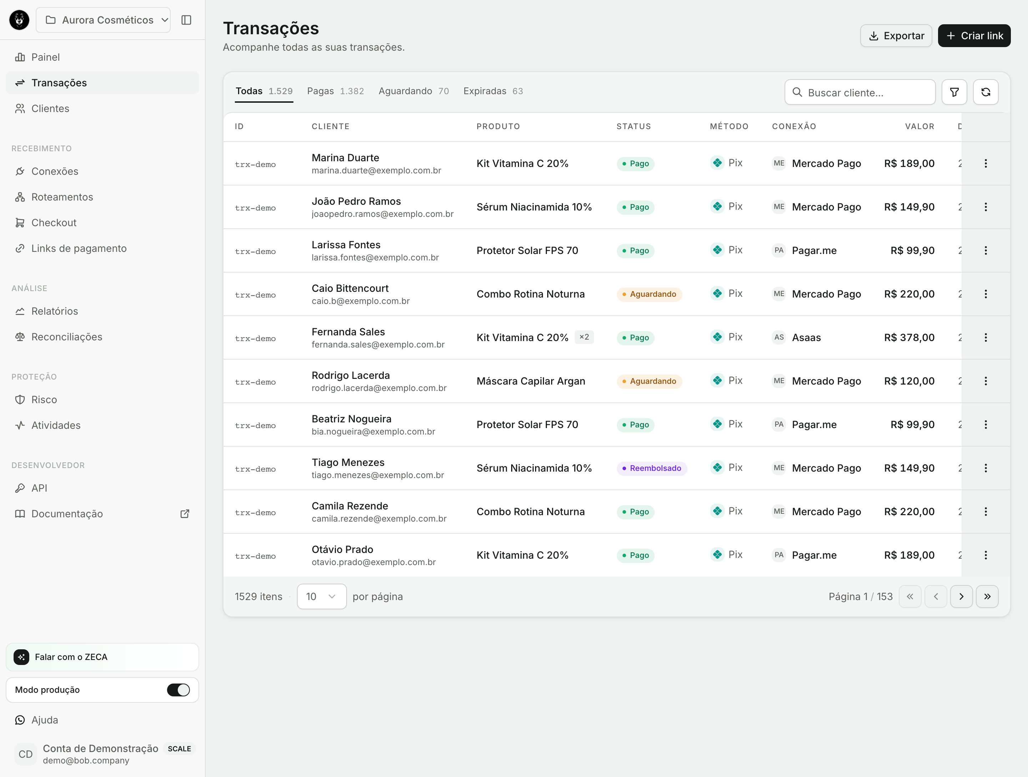Toggle Modo produção switch
1028x777 pixels.
[x=178, y=690]
